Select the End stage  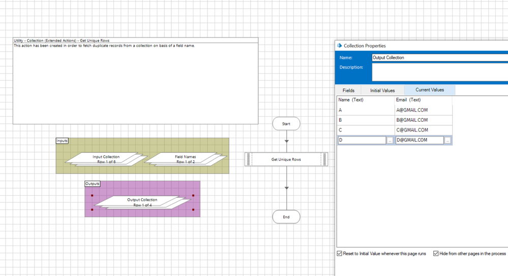pyautogui.click(x=286, y=217)
